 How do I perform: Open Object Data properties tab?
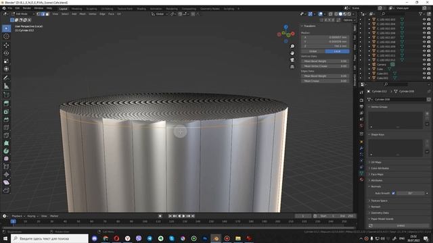(x=361, y=173)
